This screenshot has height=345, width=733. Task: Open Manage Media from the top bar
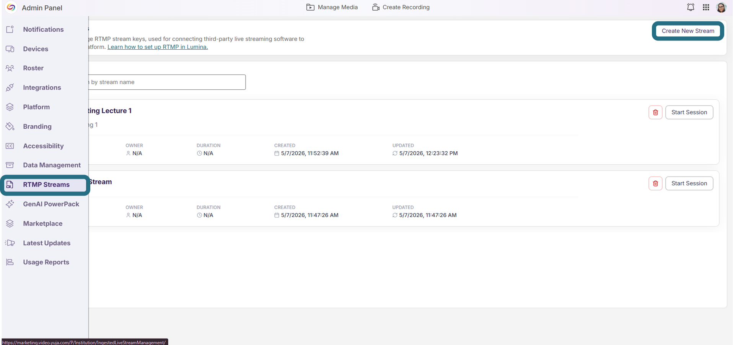332,7
